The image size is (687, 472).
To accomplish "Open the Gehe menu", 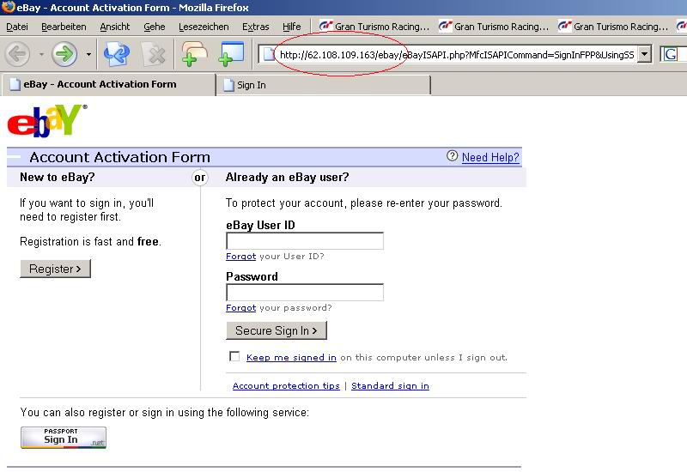I will (x=155, y=27).
